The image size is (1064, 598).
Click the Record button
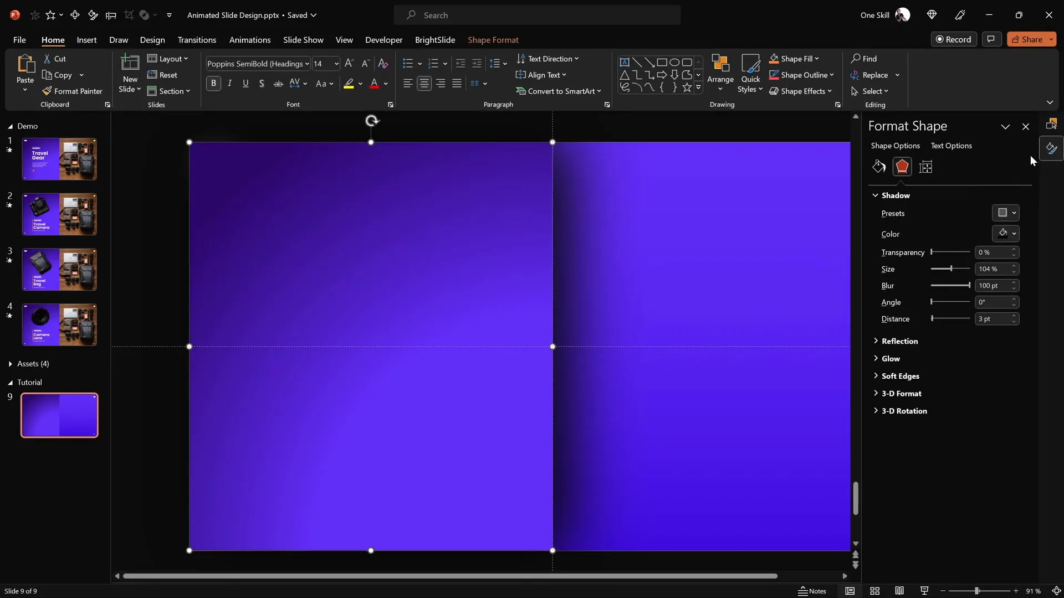point(953,39)
